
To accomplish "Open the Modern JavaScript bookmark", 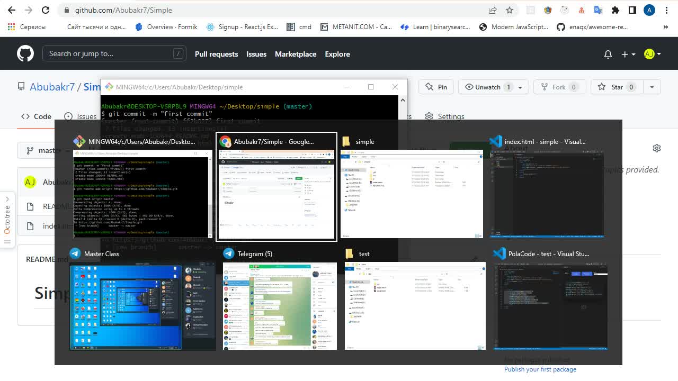I will click(514, 26).
